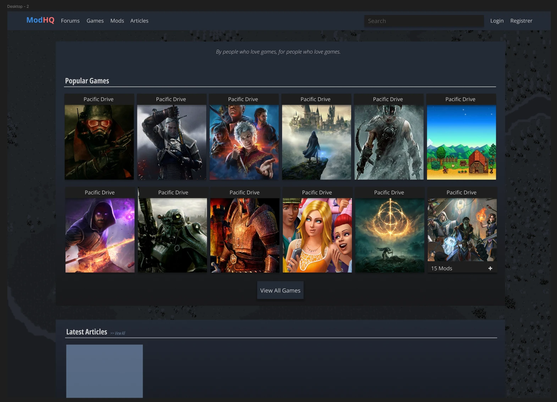Open the green power armor game cover
This screenshot has height=402, width=557.
coord(172,235)
